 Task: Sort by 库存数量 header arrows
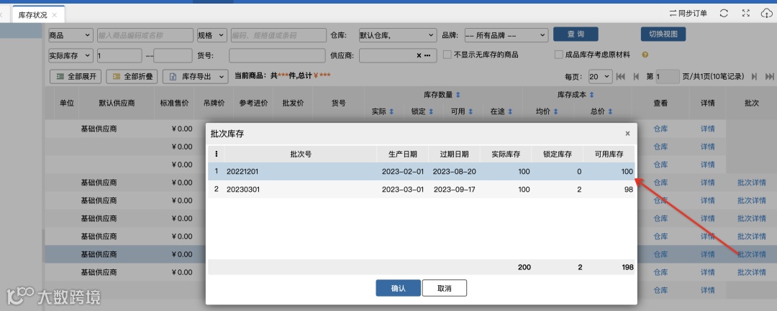(x=458, y=94)
